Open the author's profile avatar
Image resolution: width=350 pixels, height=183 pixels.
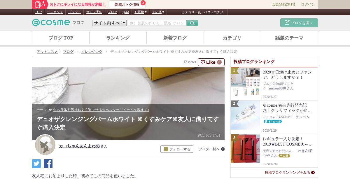[45, 145]
